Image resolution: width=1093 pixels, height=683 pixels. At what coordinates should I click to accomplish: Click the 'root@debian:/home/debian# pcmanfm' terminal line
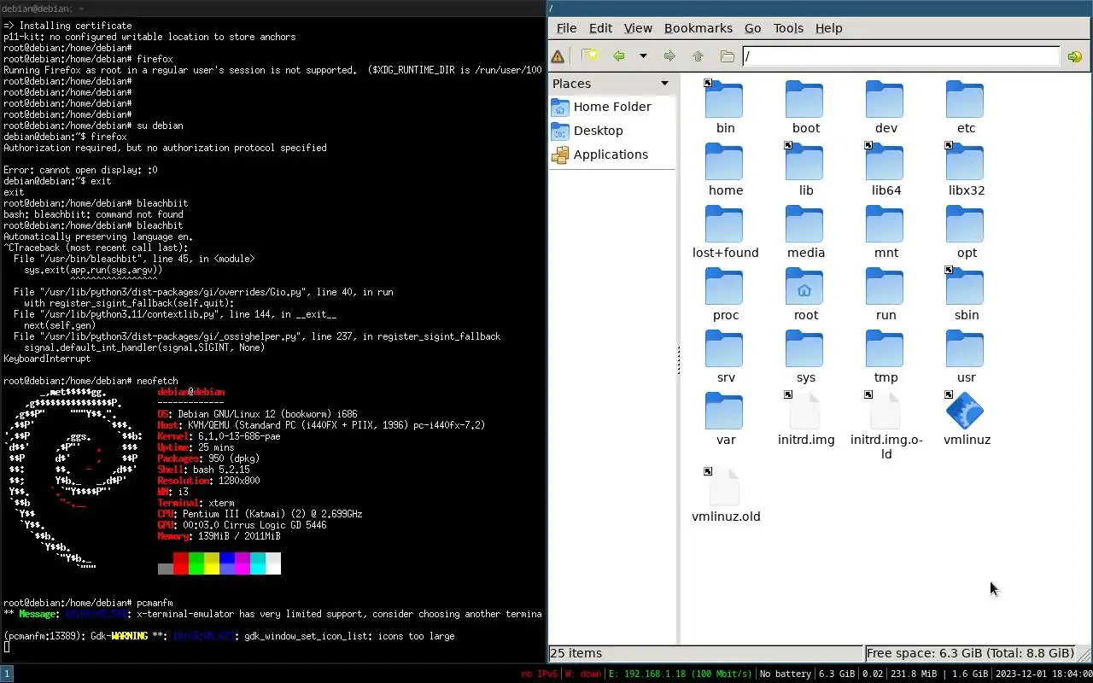coord(88,603)
